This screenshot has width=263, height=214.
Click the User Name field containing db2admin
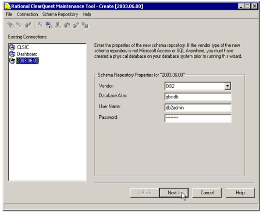coord(198,107)
